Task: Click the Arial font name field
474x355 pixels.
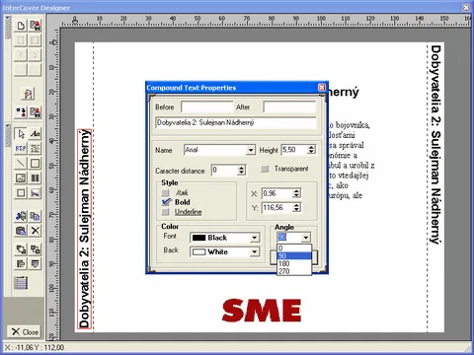Action: coord(215,150)
